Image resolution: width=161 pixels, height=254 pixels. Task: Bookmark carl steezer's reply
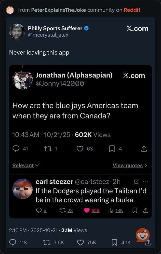135,210
